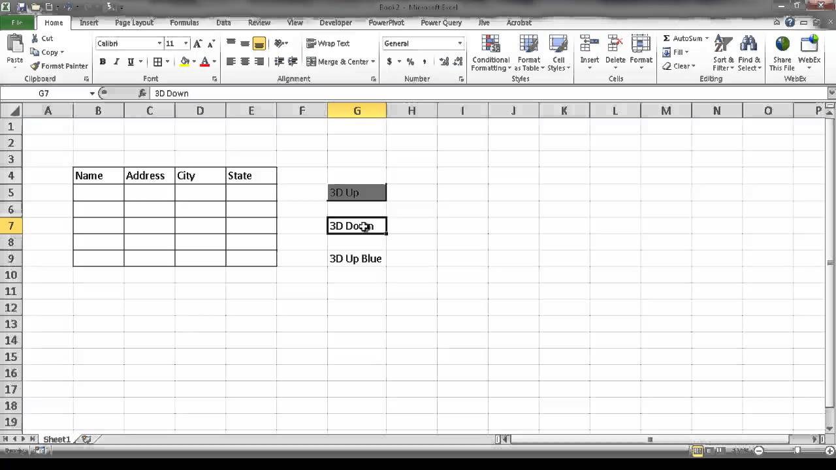Apply Accounting dollar number format
Viewport: 836px width, 470px height.
point(389,62)
